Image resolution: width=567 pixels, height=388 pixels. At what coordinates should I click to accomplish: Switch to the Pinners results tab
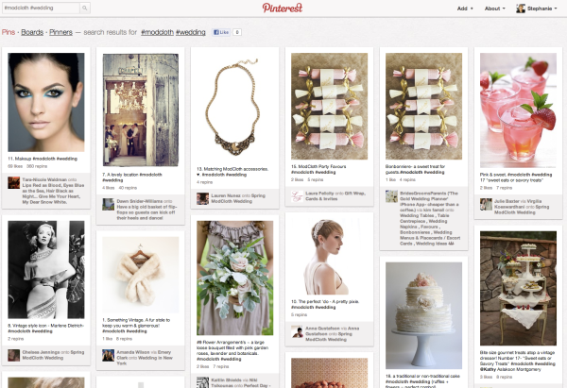coord(60,32)
